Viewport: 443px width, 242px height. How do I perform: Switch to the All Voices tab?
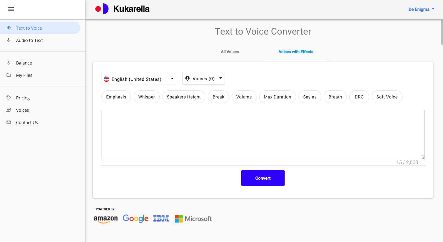click(x=230, y=52)
